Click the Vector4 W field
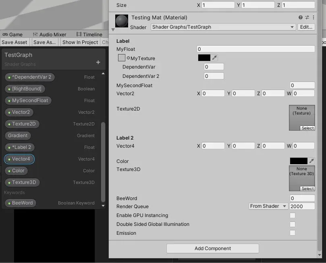Screen dimensions: 326x263 (304, 146)
